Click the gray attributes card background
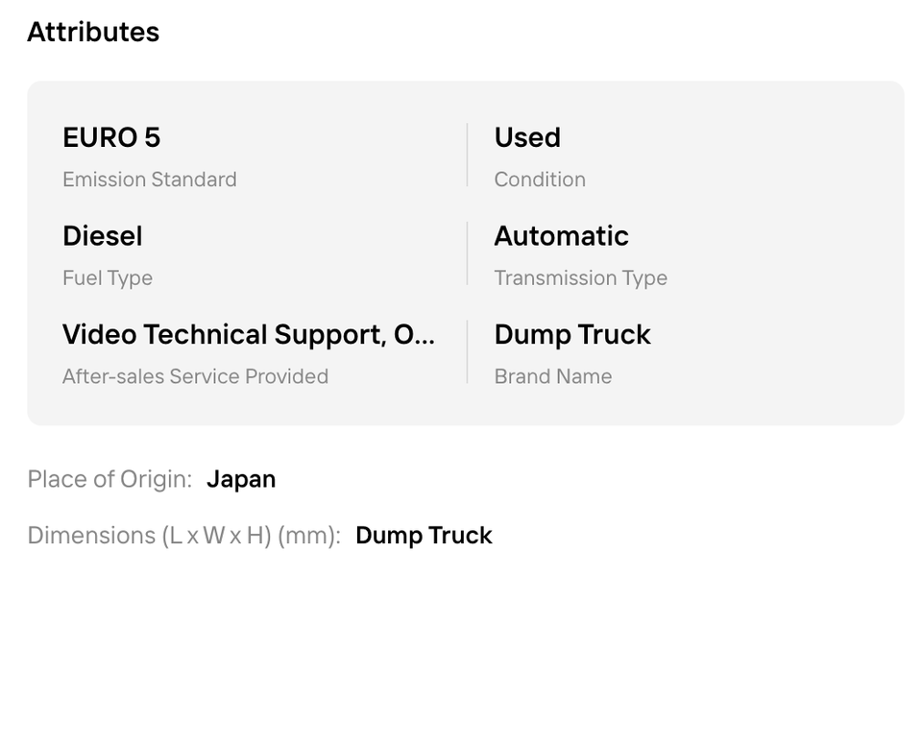Image resolution: width=922 pixels, height=744 pixels. tap(465, 253)
